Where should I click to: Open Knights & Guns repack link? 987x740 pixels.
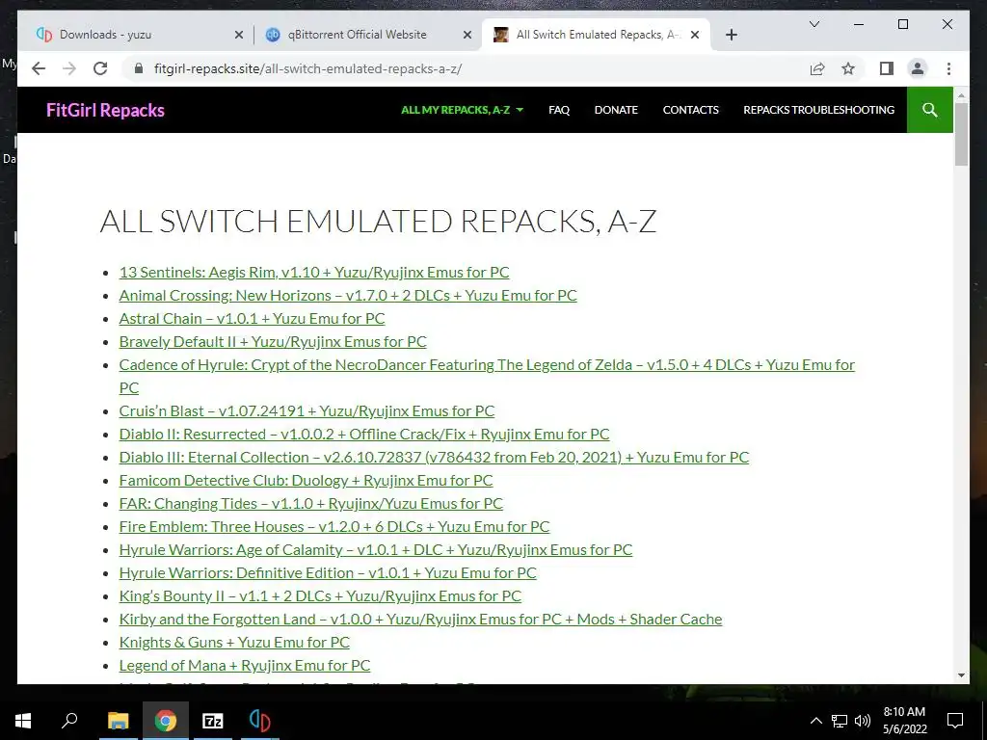click(234, 643)
